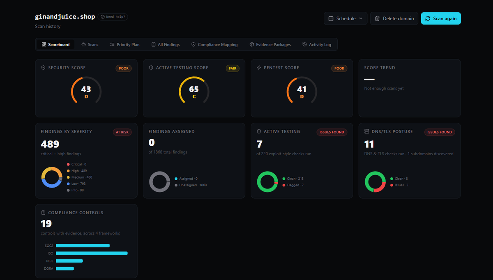This screenshot has width=493, height=280.
Task: Click the cyan Assigned legend dot
Action: 176,179
